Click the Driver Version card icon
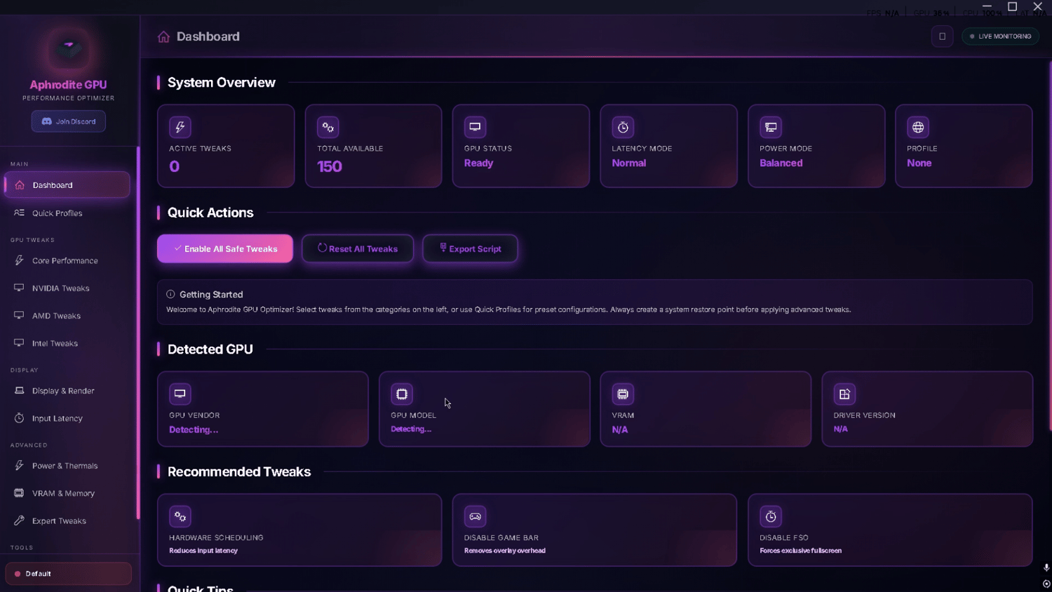This screenshot has height=592, width=1052. click(x=844, y=393)
